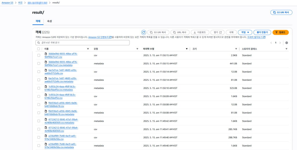Screen dimensions: 297x150
Task: Click the 폴더 만들기 button
Action: click(x=262, y=32)
